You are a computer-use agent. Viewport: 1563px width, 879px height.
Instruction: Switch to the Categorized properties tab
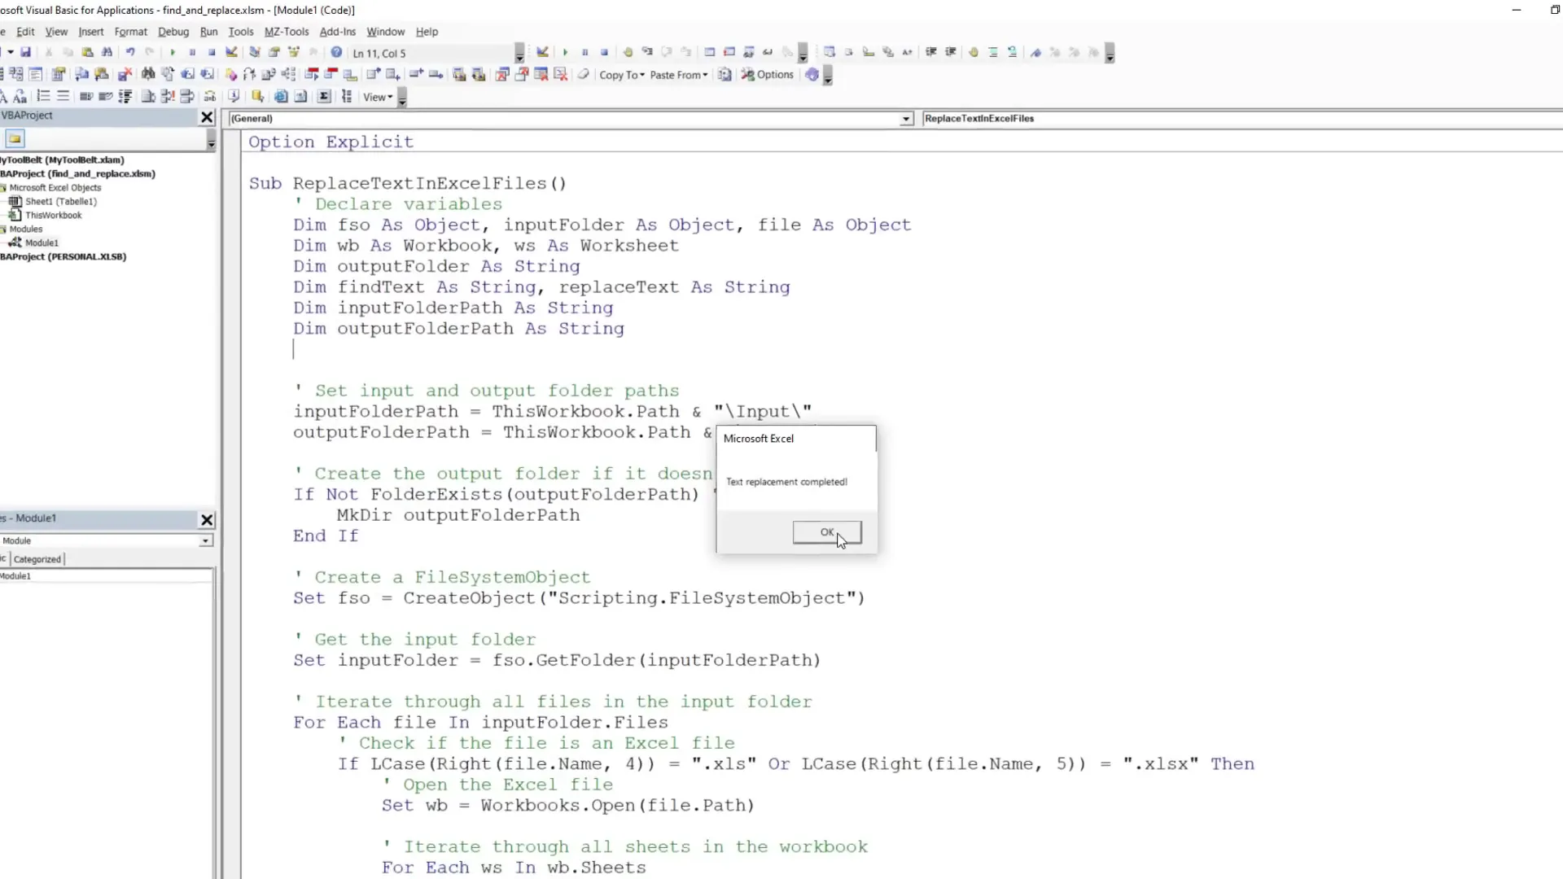pyautogui.click(x=37, y=559)
